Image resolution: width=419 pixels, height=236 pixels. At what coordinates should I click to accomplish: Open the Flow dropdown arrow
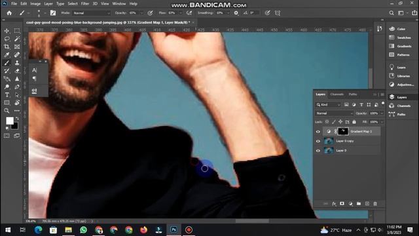[x=181, y=13]
